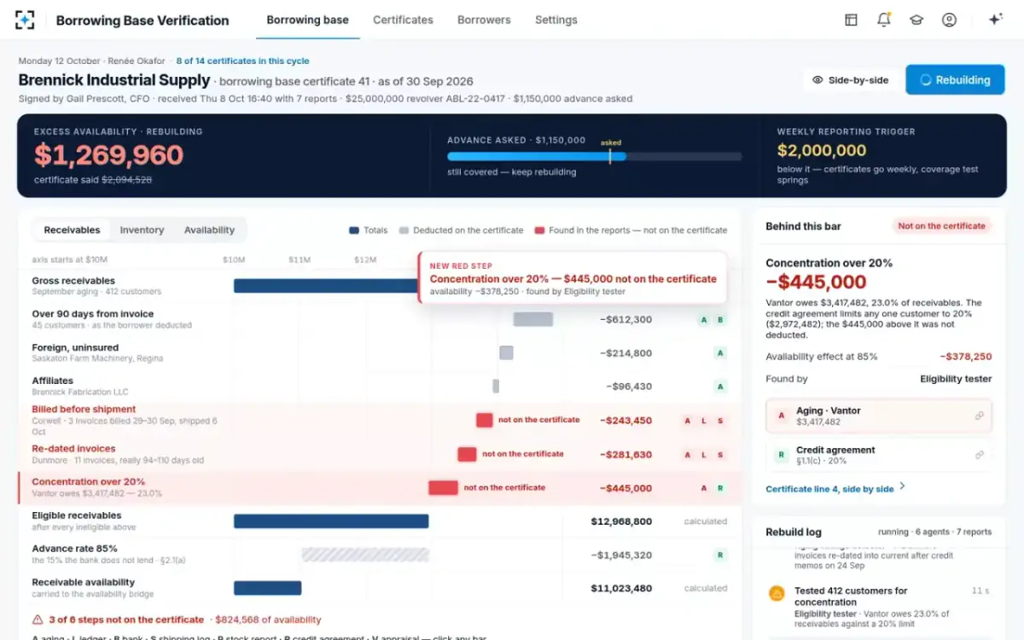Screen dimensions: 1024x640
Task: Click the A badge in Foreign, uninsured row
Action: pyautogui.click(x=720, y=353)
